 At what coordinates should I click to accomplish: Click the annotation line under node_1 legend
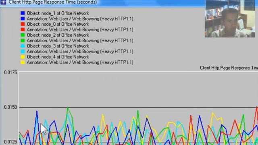[80, 19]
